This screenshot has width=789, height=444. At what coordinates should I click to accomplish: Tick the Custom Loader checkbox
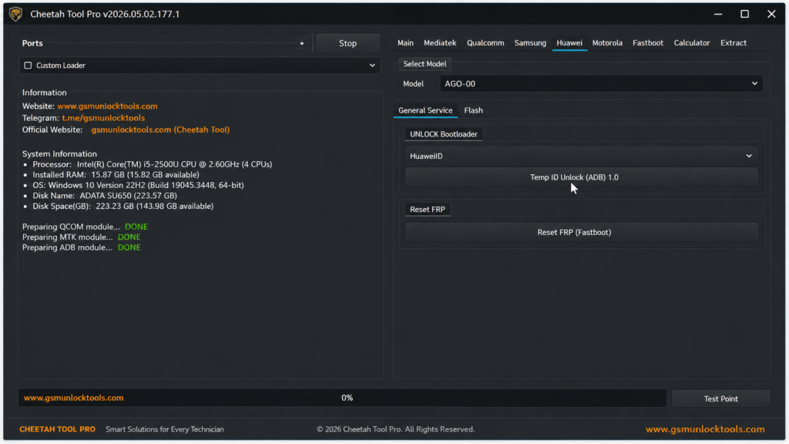(x=29, y=66)
